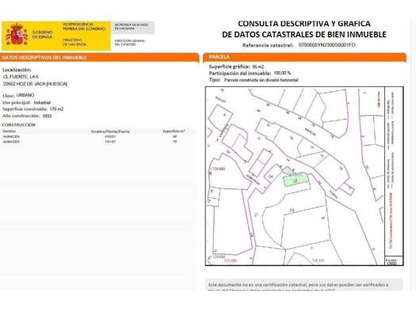The image size is (416, 312).
Task: Click the Año construcción value
Action: 48,116
